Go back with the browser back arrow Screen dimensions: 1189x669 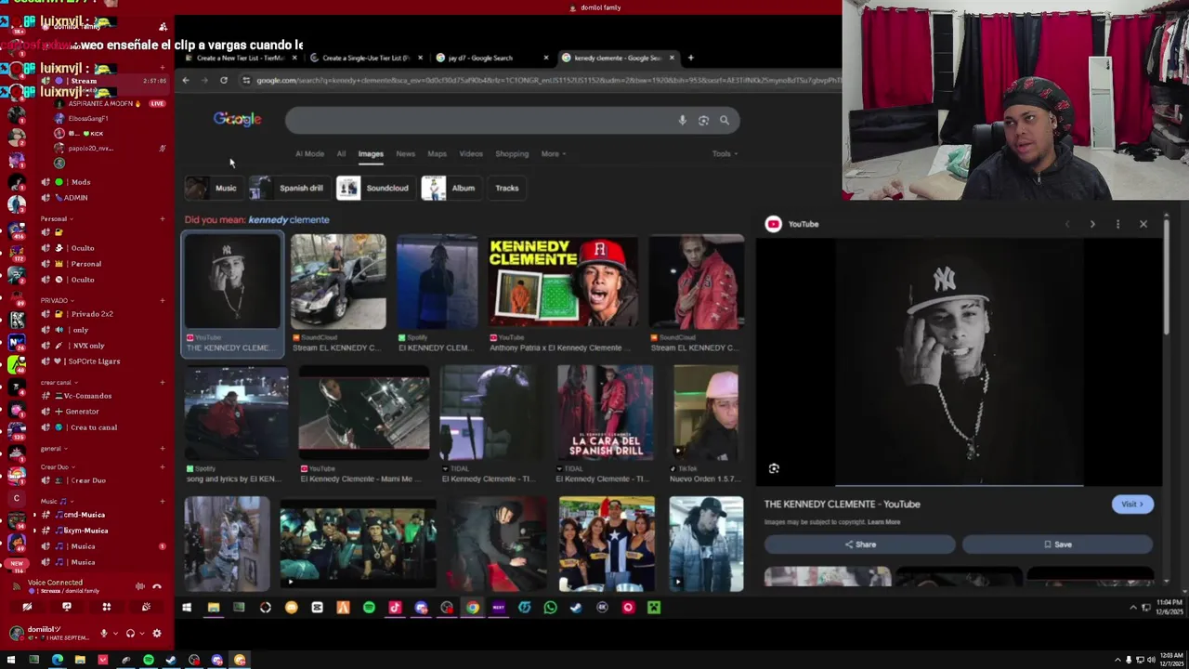click(186, 81)
